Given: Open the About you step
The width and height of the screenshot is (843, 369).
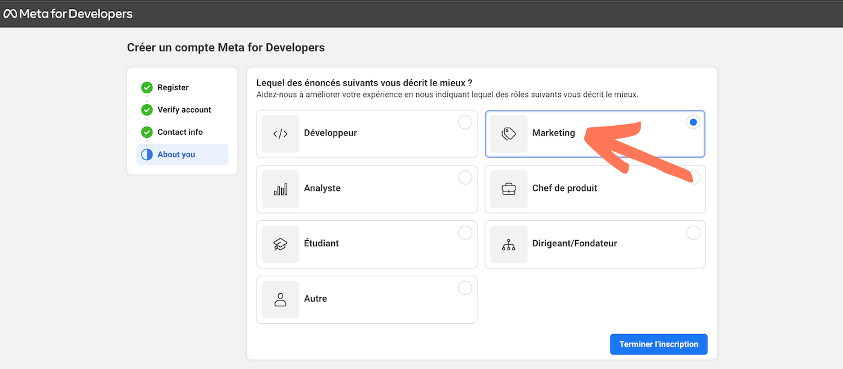Looking at the screenshot, I should tap(182, 154).
